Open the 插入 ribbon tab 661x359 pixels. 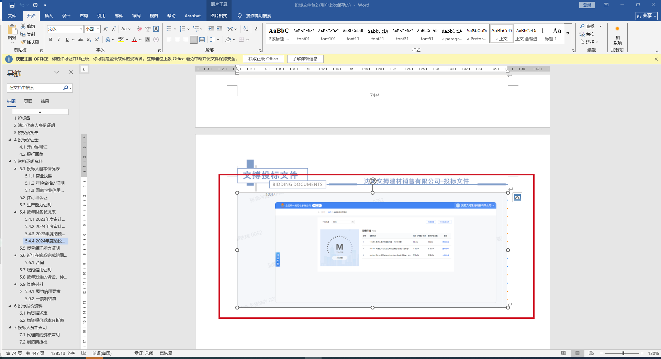[x=48, y=16]
